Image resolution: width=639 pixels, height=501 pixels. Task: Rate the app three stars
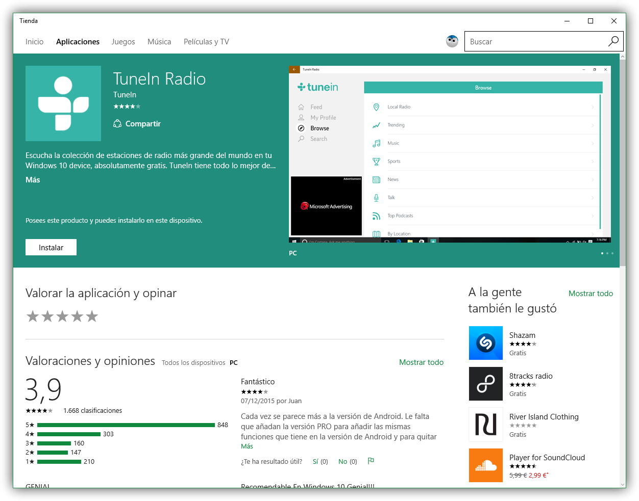62,317
